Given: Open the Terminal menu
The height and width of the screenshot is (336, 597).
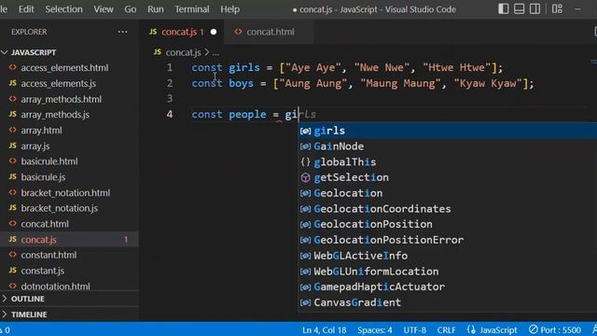Looking at the screenshot, I should [x=192, y=9].
